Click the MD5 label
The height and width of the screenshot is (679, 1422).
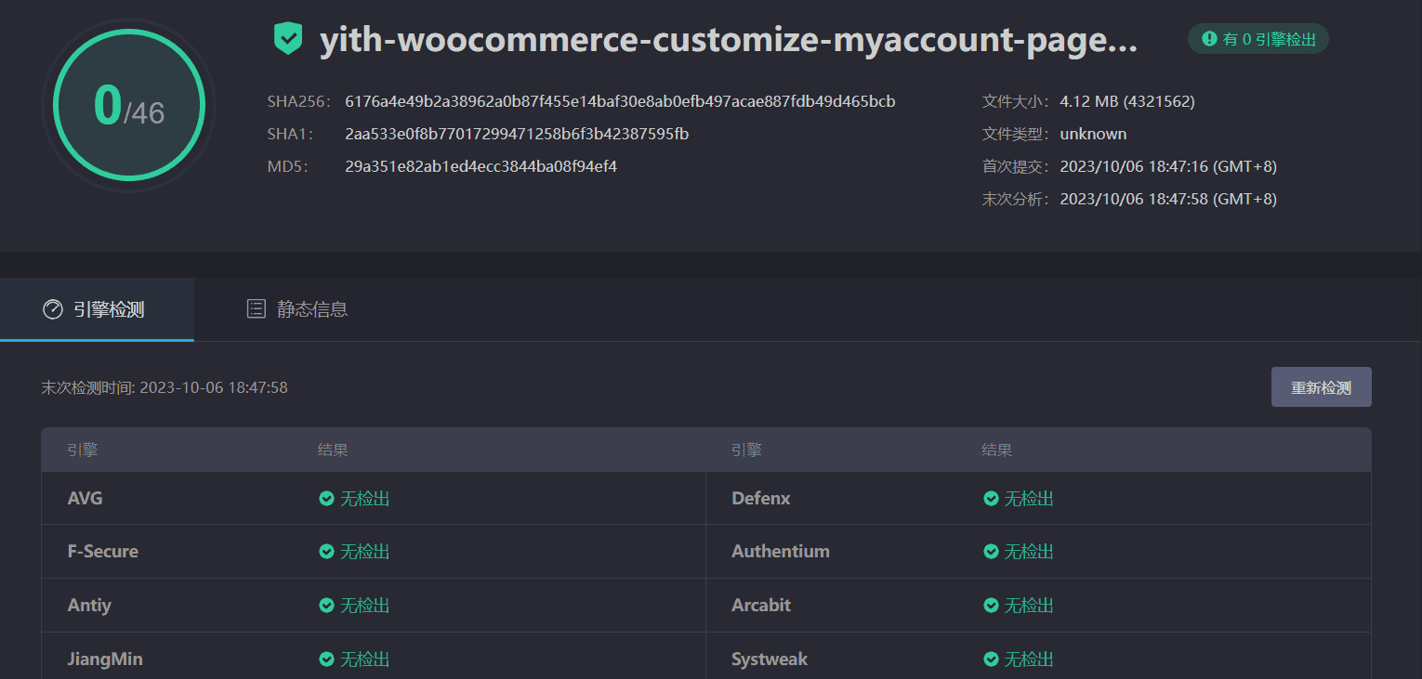click(287, 166)
